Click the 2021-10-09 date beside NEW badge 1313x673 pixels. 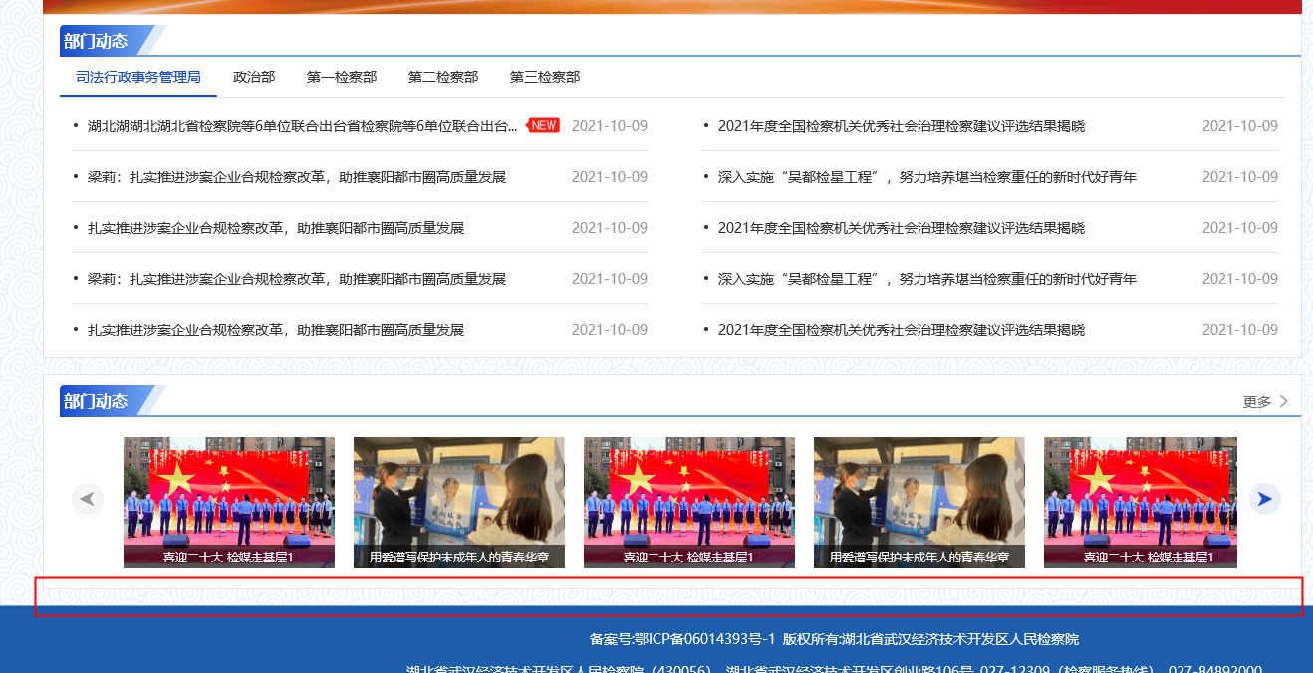(x=610, y=126)
